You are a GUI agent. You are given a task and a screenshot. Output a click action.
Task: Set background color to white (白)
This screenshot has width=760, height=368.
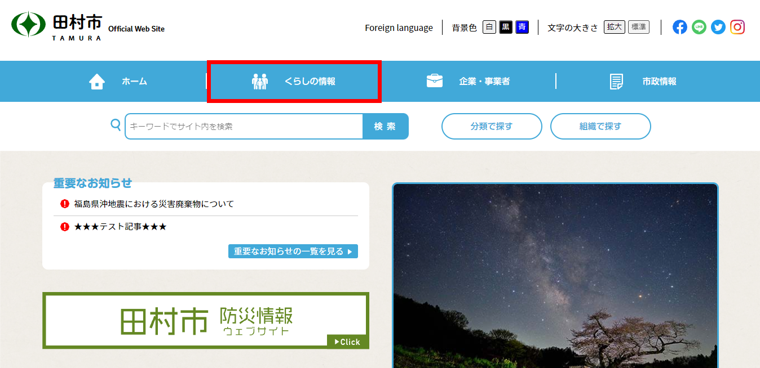click(489, 27)
